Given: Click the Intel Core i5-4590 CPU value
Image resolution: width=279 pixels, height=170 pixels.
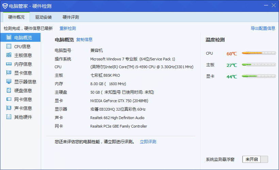Looking at the screenshot, I should pos(142,67).
